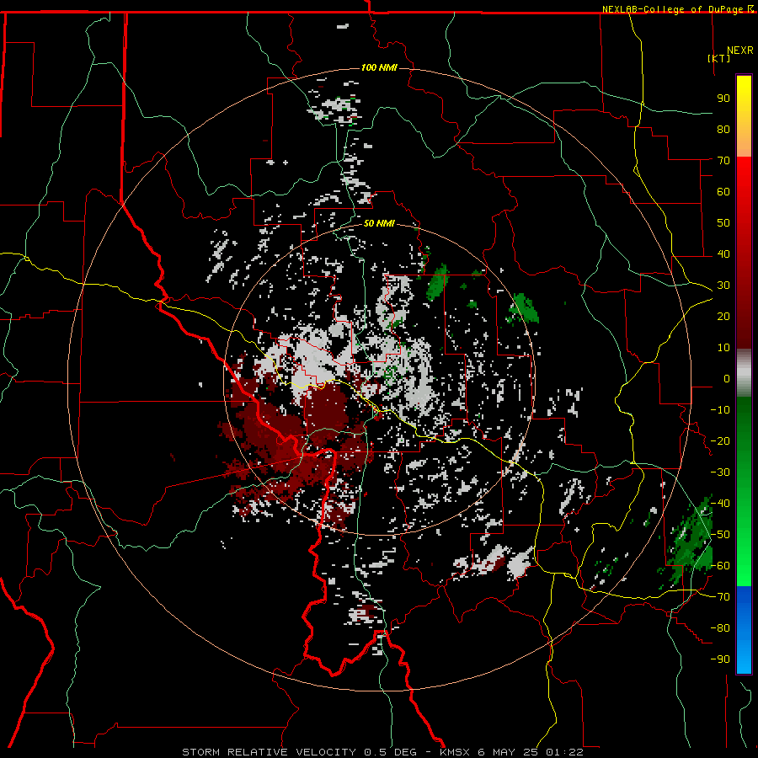Click the -40 value on velocity scale
Viewport: 758px width, 758px height.
(720, 504)
